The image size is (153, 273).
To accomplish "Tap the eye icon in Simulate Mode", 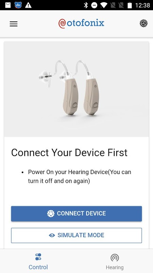I will click(x=52, y=235).
